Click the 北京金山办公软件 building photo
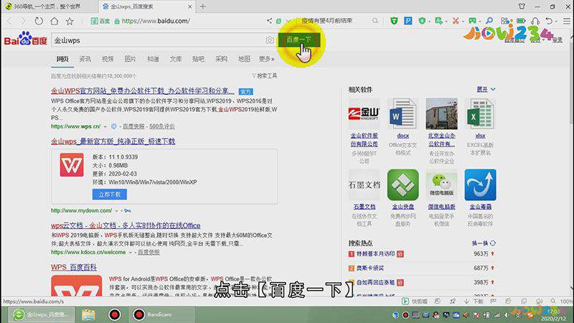The image size is (574, 323). coord(441,113)
